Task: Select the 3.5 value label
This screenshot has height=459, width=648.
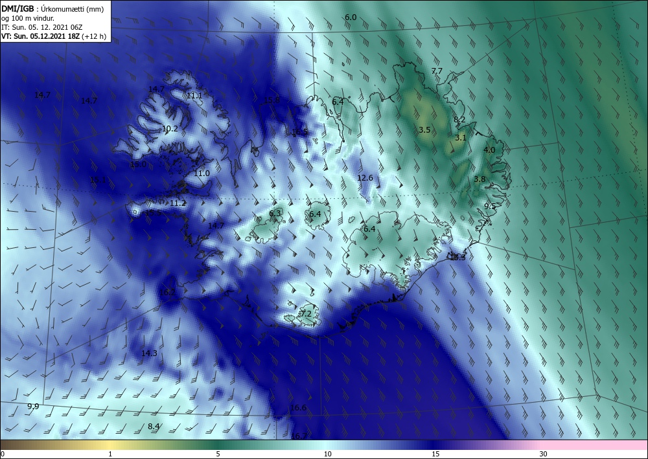Action: [424, 130]
